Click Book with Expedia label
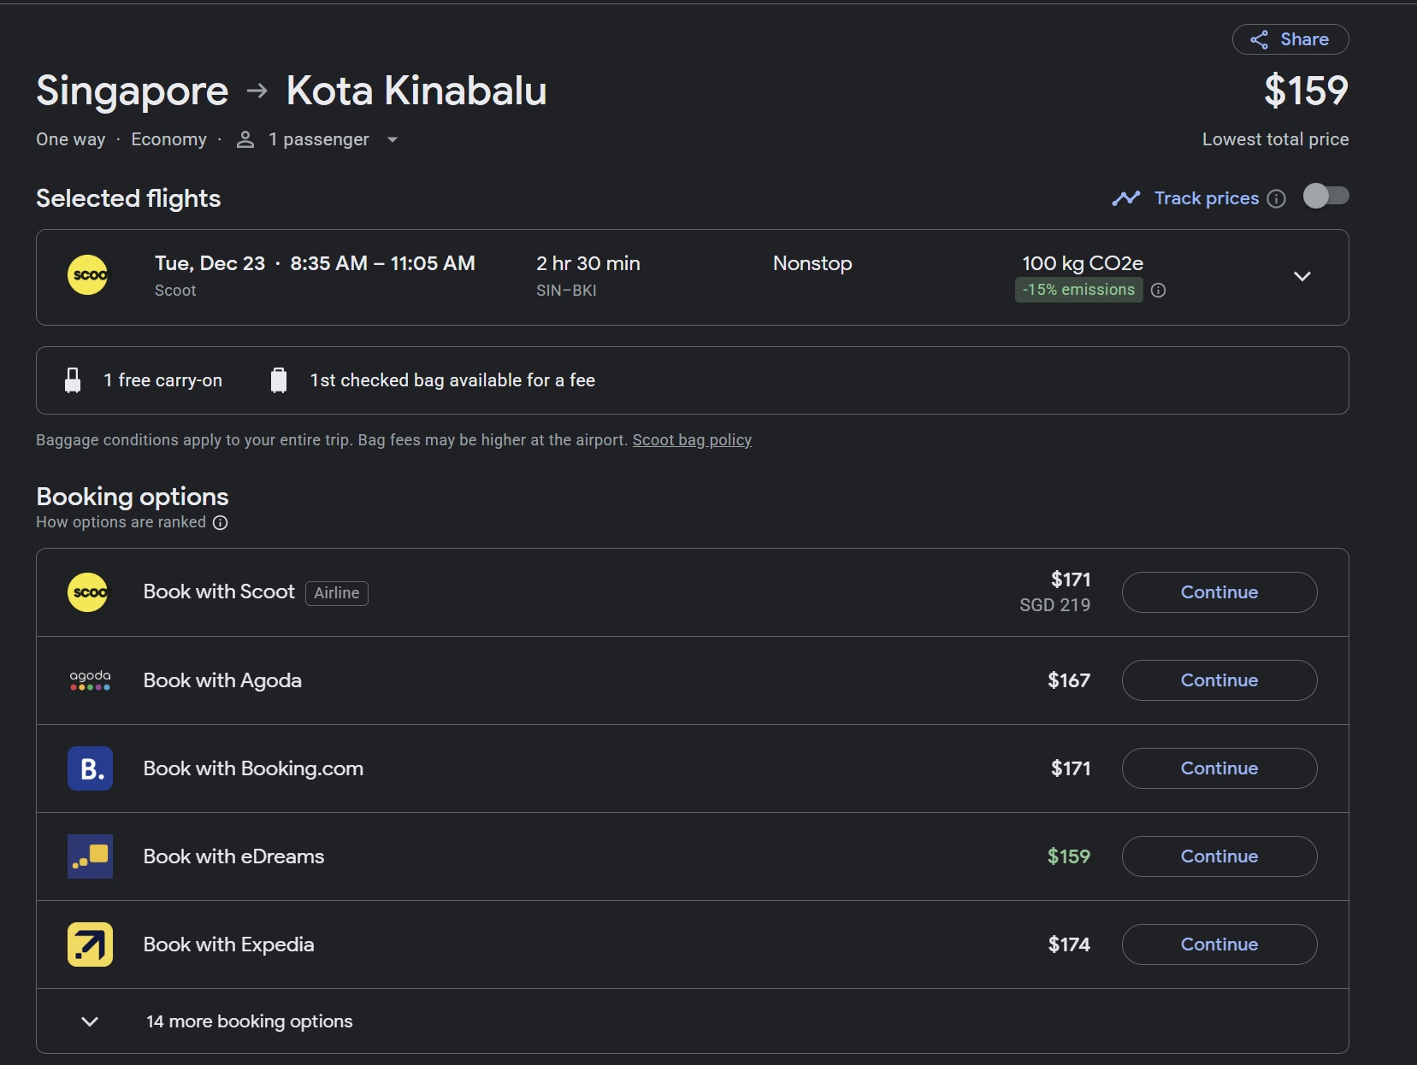 coord(228,944)
